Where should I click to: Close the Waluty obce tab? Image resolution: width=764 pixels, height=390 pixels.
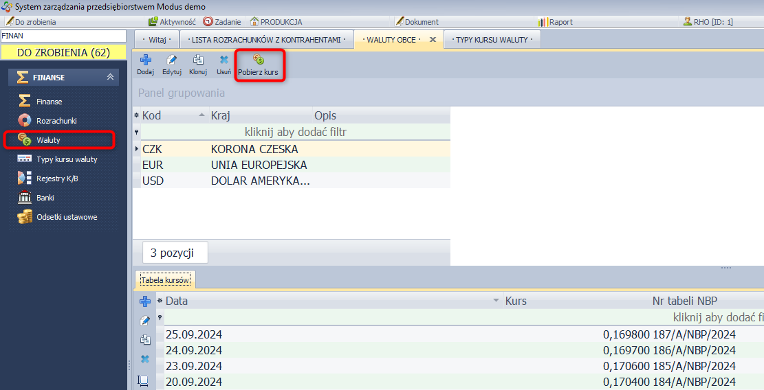(433, 40)
